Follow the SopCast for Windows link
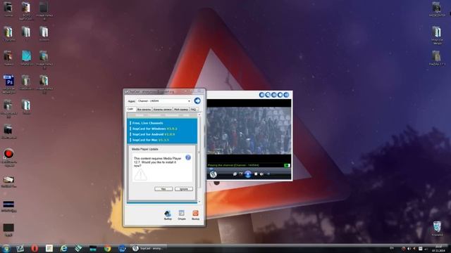 [x=154, y=129]
